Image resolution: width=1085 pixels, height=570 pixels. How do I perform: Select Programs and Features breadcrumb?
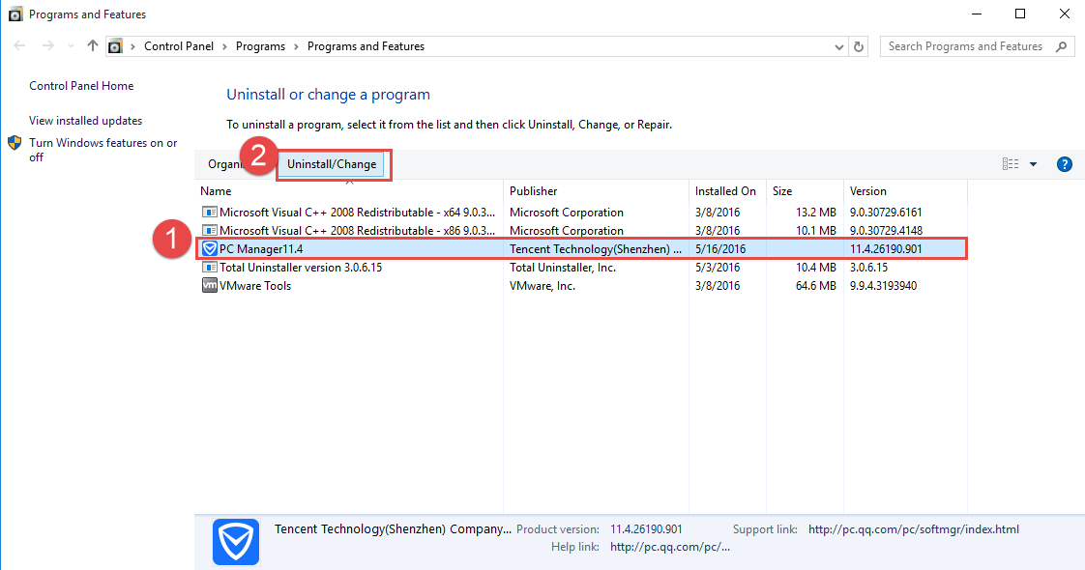point(367,46)
